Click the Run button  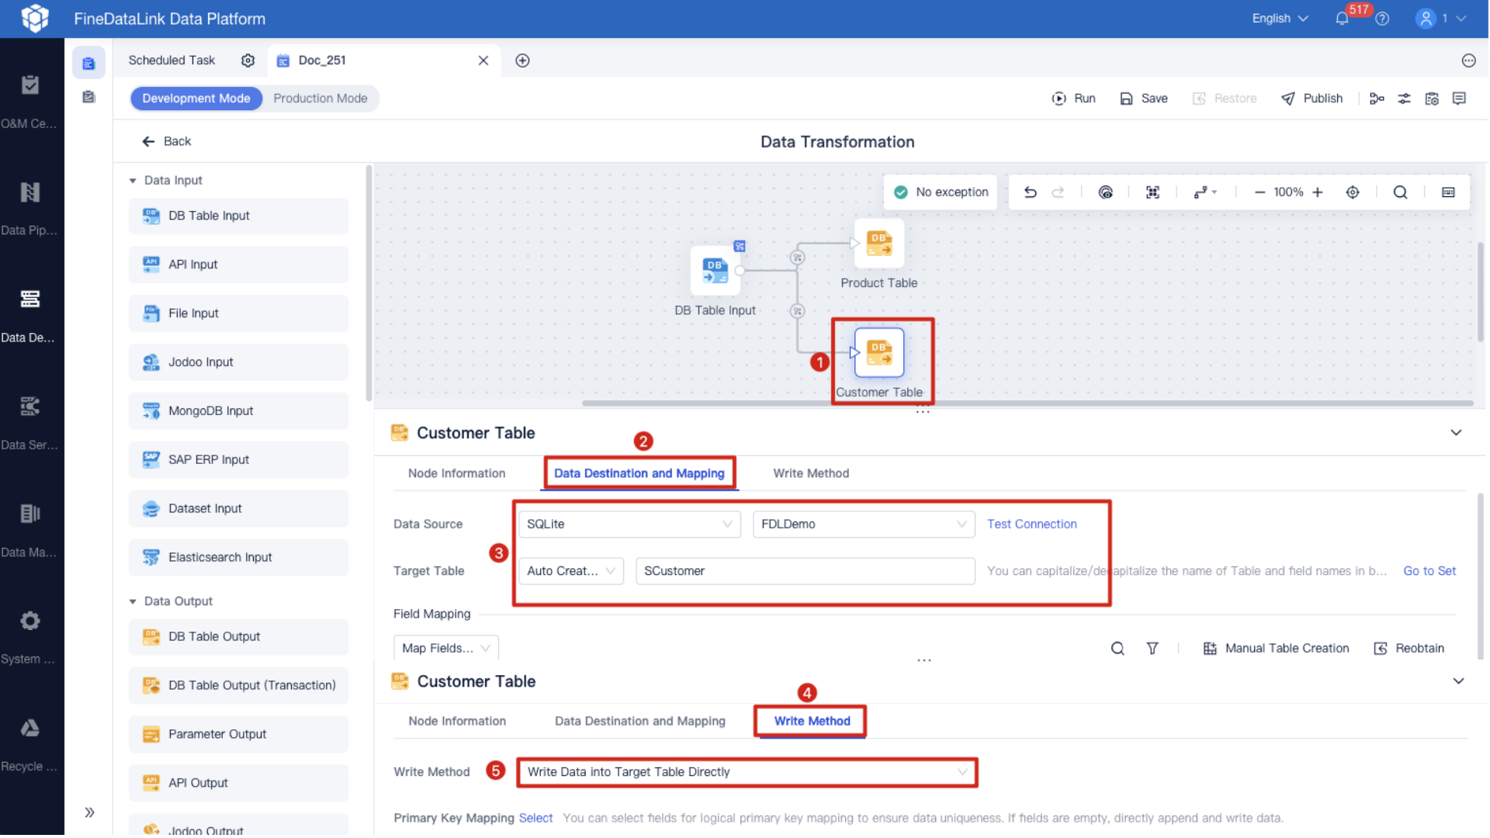[x=1073, y=99]
